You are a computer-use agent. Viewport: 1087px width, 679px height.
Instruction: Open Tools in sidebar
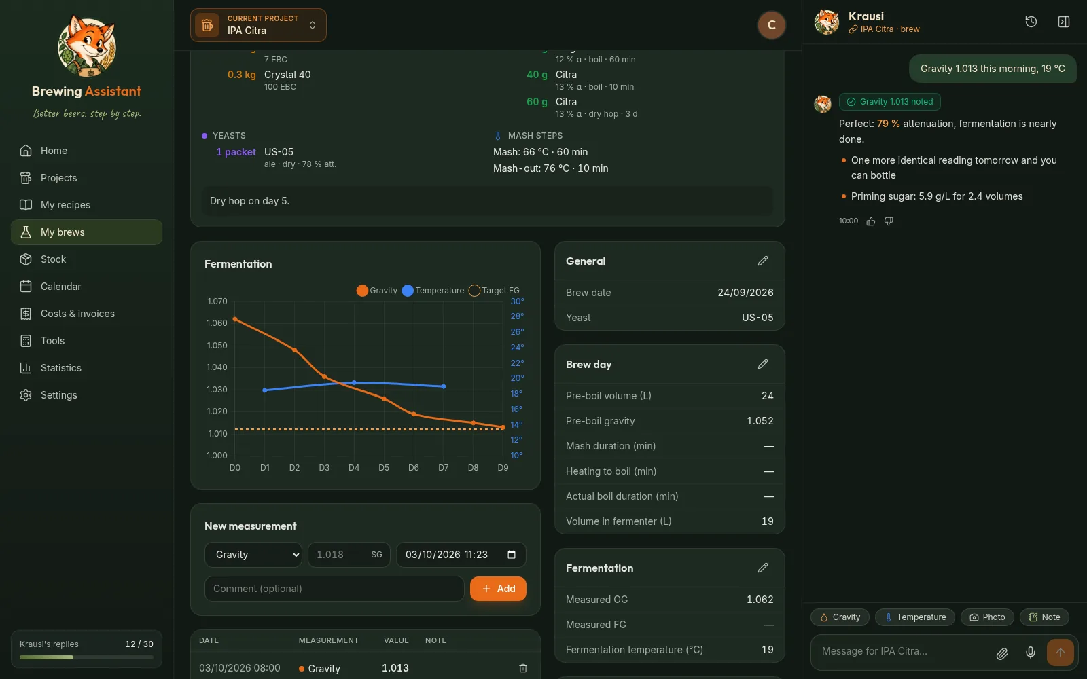click(x=87, y=341)
